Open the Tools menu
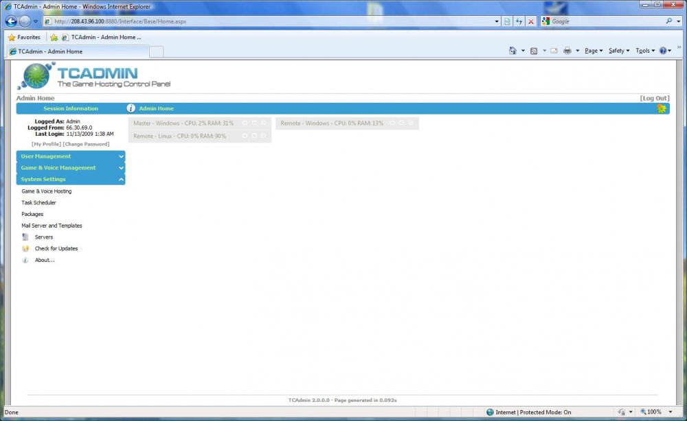This screenshot has height=421, width=687. [644, 51]
